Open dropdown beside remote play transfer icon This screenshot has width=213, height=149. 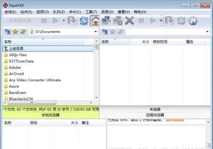(x=161, y=21)
